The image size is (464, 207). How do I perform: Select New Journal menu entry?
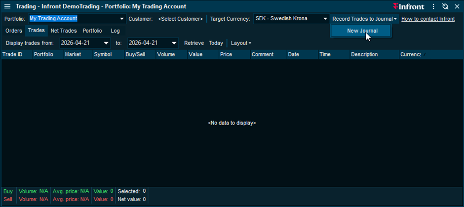click(x=361, y=31)
